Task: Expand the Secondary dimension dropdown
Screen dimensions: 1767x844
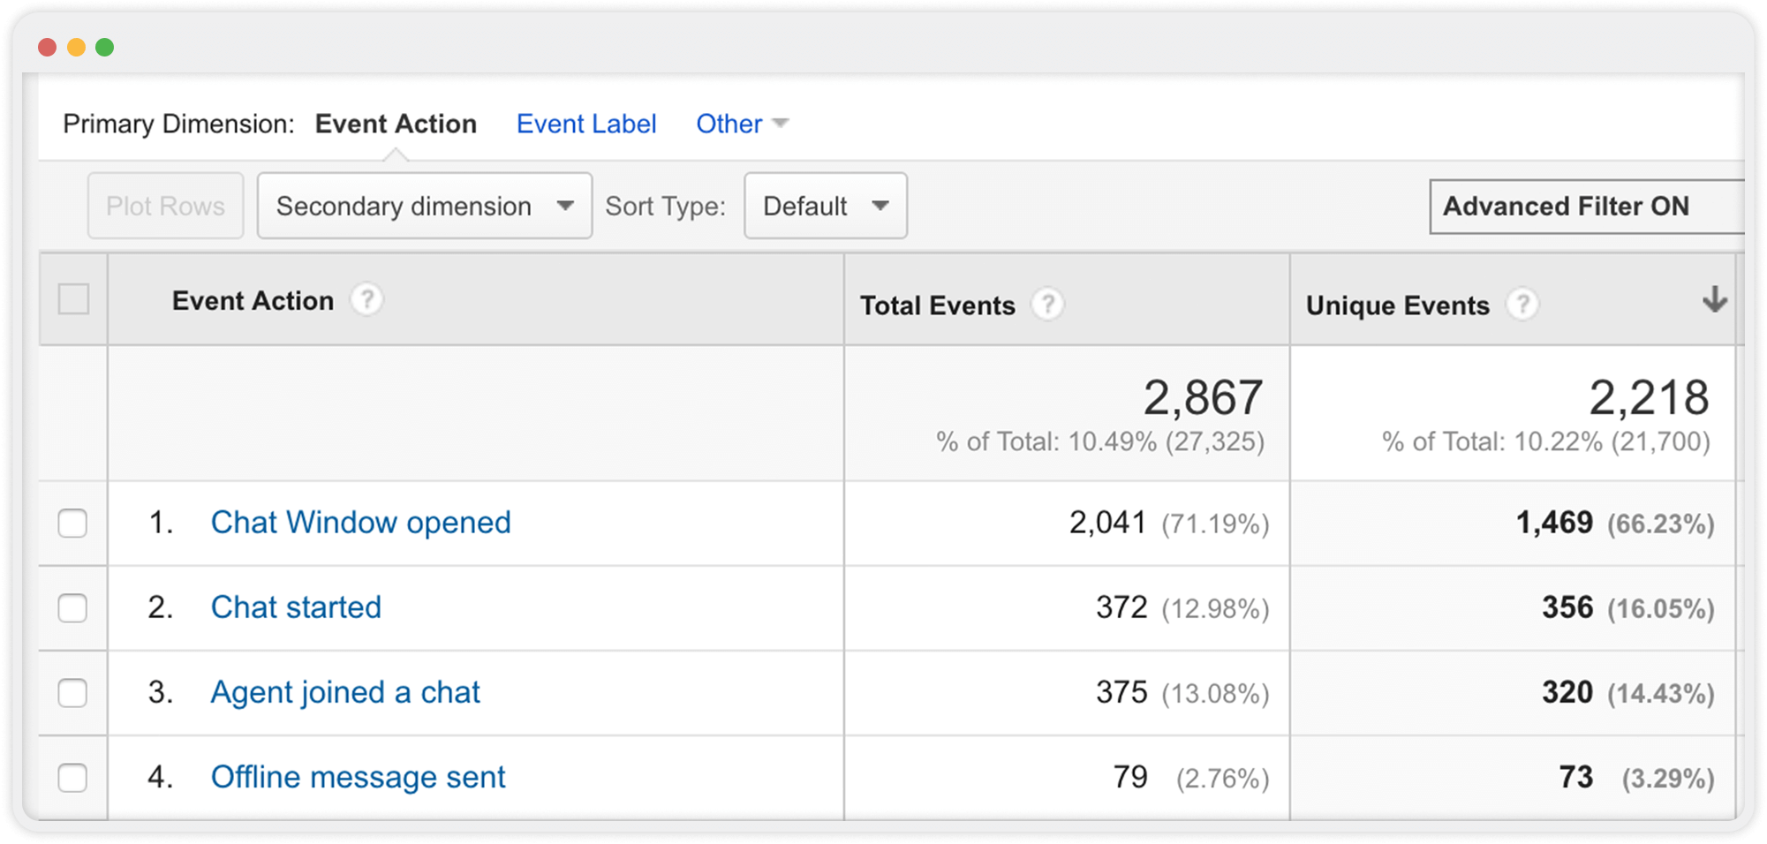Action: point(424,206)
